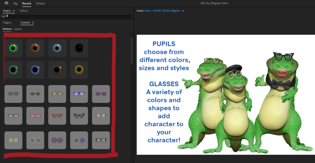Trigger the brown pupil in first row
This screenshot has height=163, width=315.
[x=35, y=48]
